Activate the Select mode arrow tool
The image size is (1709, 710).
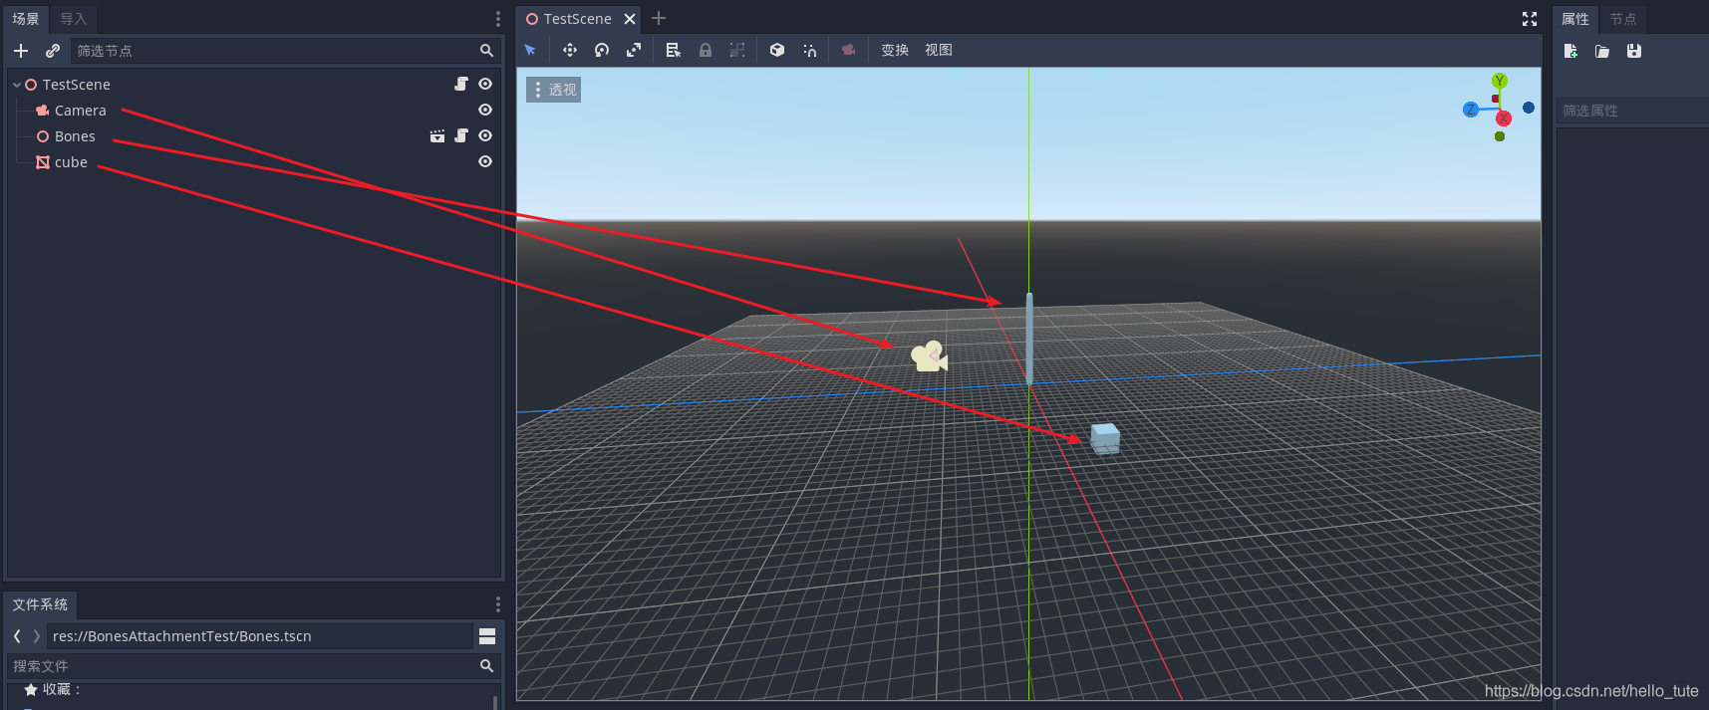pos(530,50)
